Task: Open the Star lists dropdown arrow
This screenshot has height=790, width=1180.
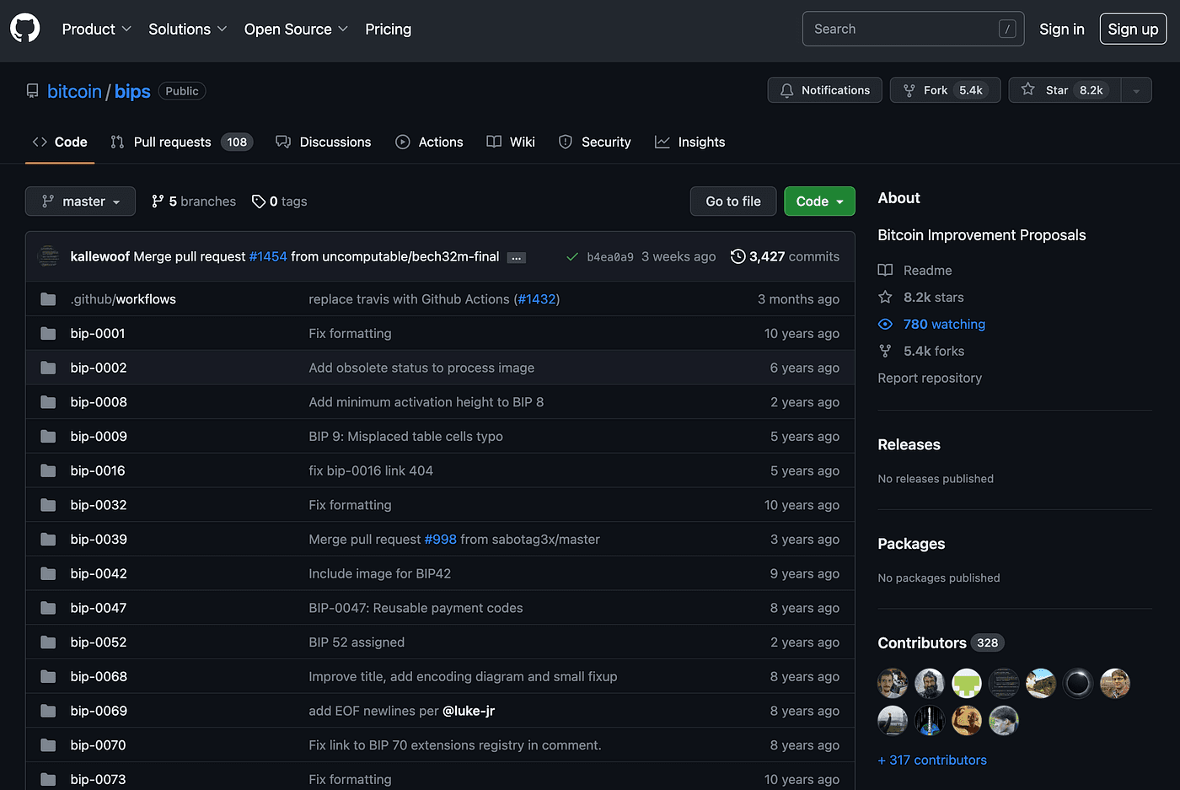Action: point(1136,90)
